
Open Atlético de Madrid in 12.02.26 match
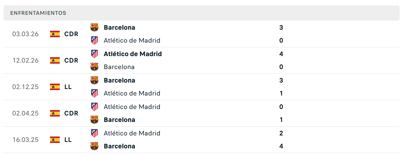click(133, 54)
